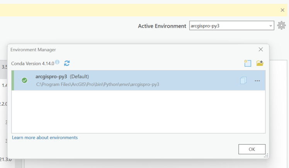Image resolution: width=289 pixels, height=168 pixels.
Task: Click the arcgispro-py3 environment path text
Action: coord(97,84)
